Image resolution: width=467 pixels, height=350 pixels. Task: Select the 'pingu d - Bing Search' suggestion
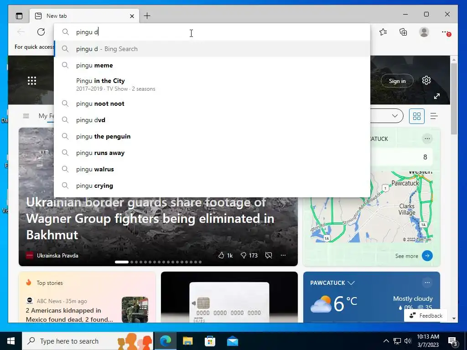(212, 49)
